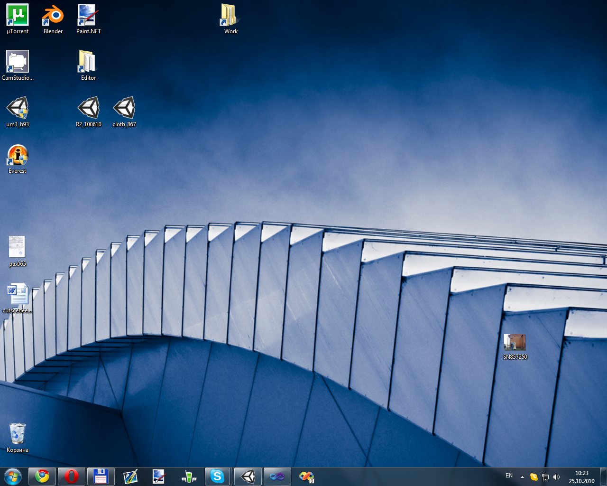Open the EN language selector
This screenshot has height=486, width=607.
[509, 476]
